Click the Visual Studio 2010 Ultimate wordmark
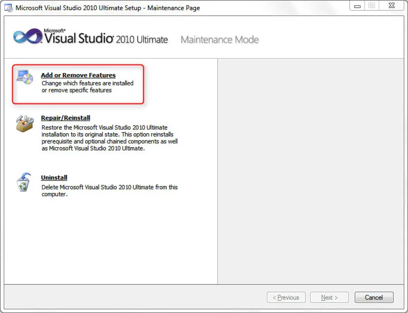The height and width of the screenshot is (313, 408). [106, 37]
